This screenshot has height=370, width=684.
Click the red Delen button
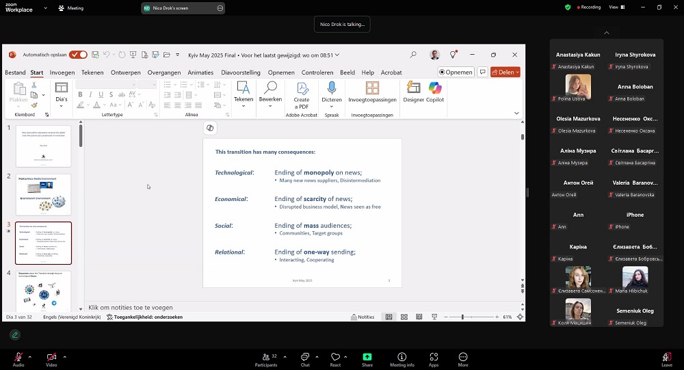tap(505, 72)
